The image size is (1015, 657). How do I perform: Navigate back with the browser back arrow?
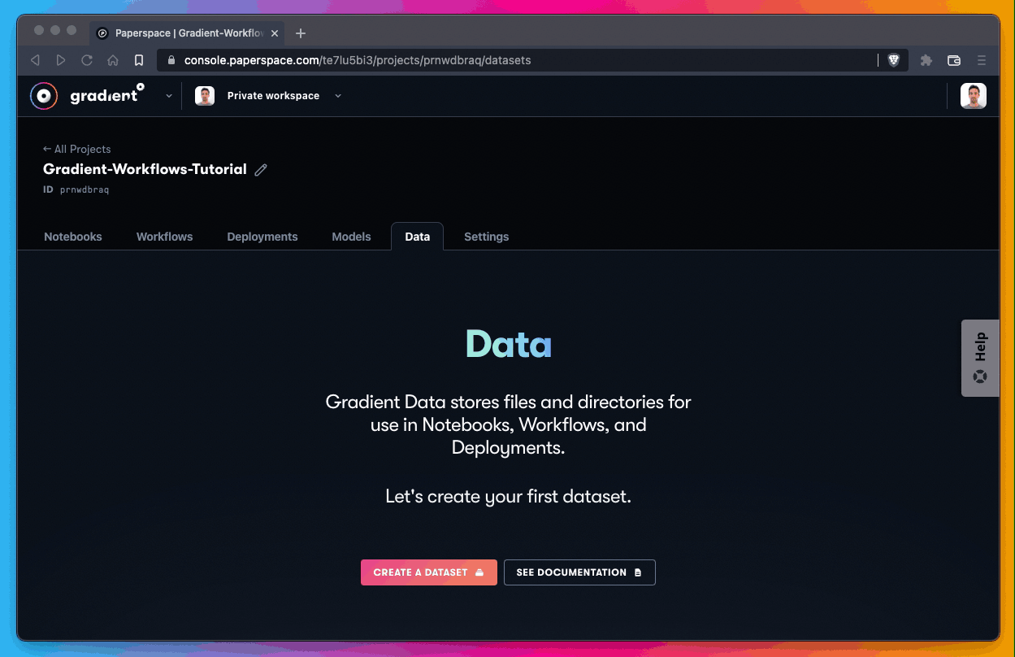tap(35, 59)
